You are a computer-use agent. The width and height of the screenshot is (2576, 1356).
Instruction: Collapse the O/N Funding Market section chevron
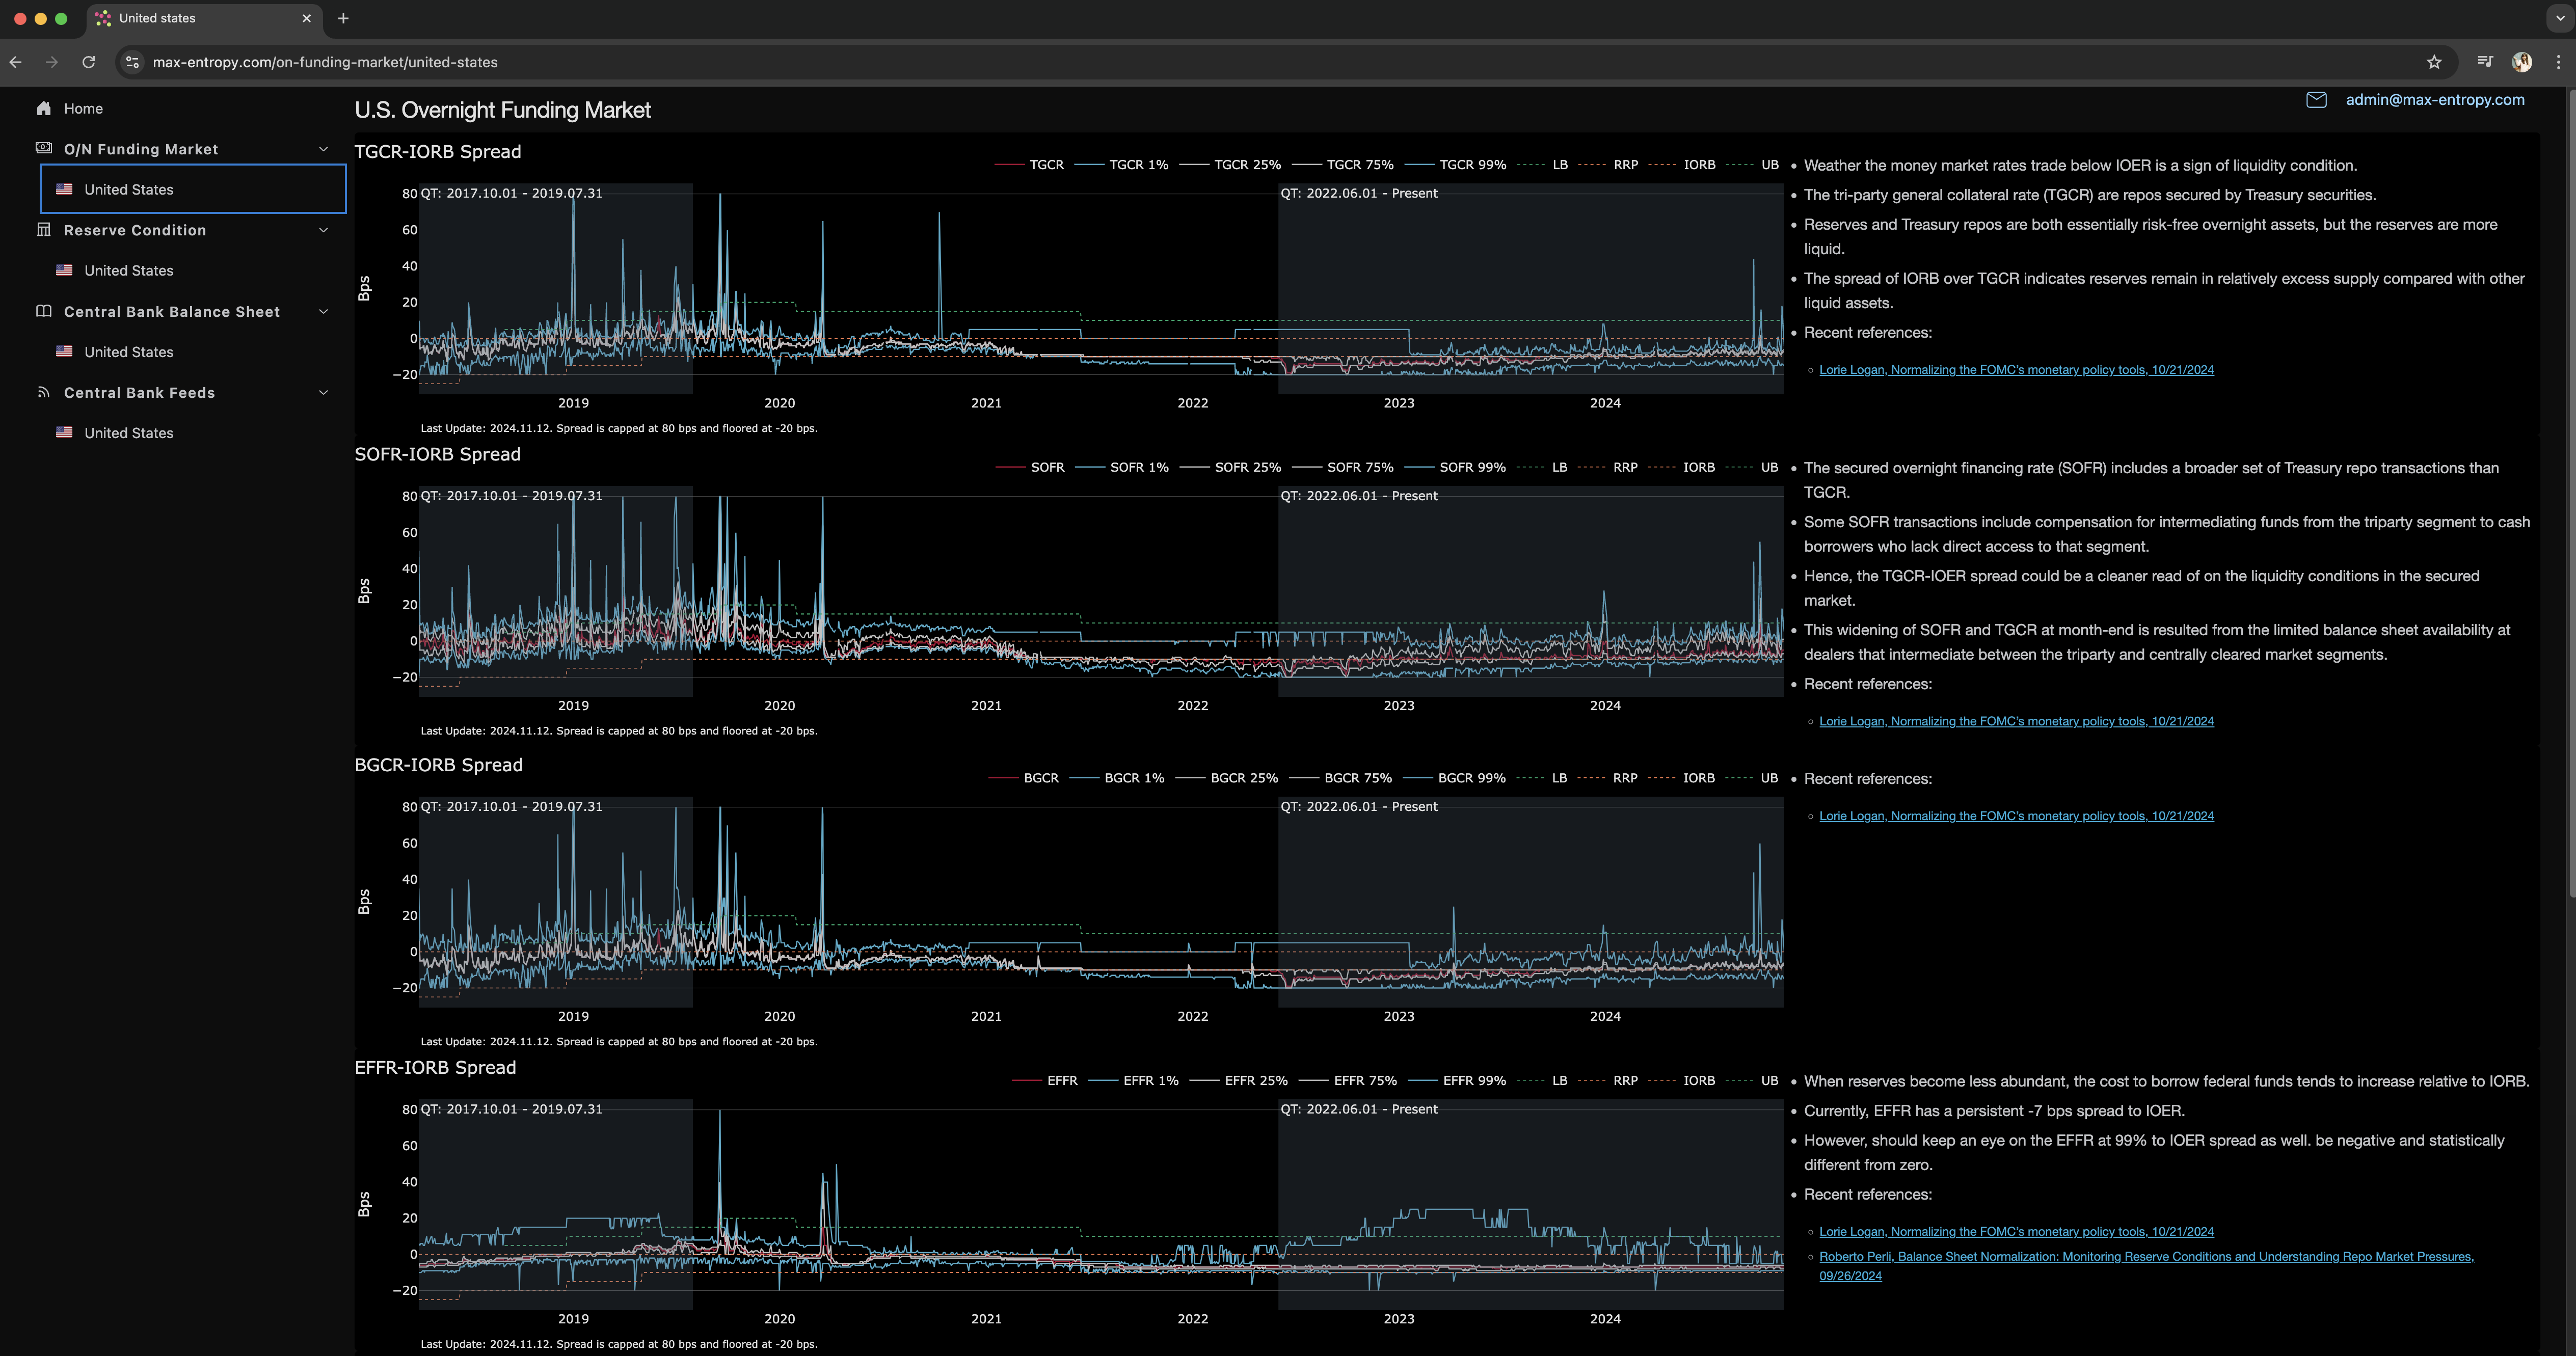[323, 149]
